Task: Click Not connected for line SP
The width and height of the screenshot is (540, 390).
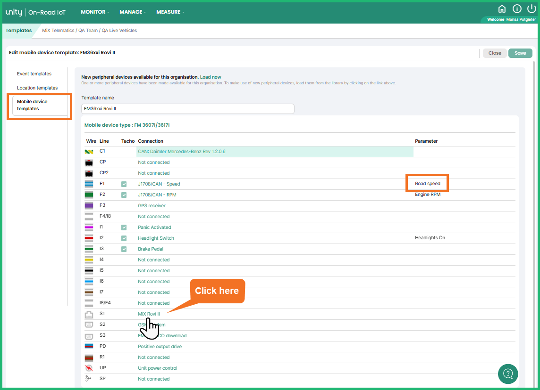Action: pyautogui.click(x=153, y=379)
